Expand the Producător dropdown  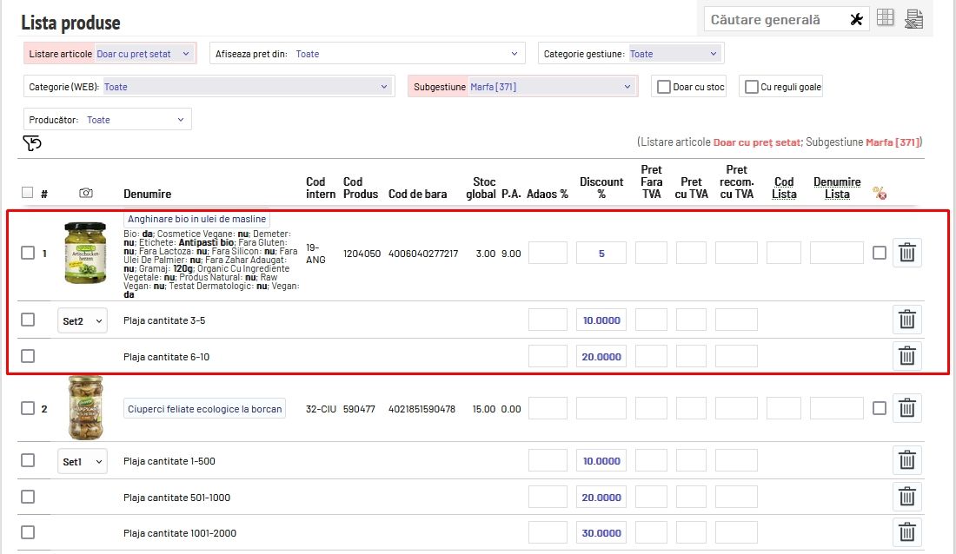pyautogui.click(x=136, y=120)
